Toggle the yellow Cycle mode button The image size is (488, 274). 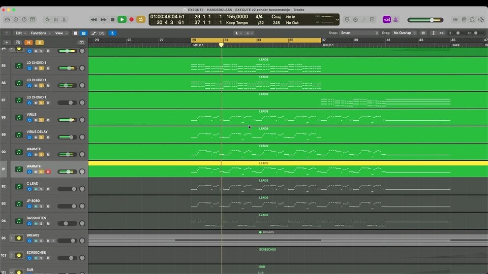[140, 19]
